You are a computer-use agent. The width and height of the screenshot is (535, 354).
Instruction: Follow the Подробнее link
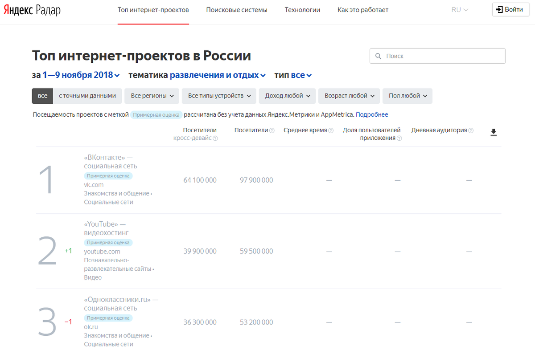pyautogui.click(x=372, y=114)
